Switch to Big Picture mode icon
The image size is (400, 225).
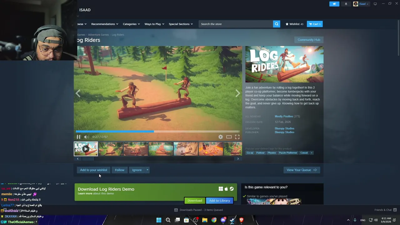point(375,4)
